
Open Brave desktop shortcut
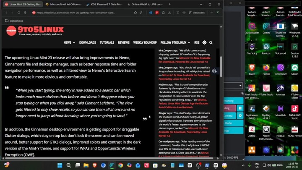(252, 70)
